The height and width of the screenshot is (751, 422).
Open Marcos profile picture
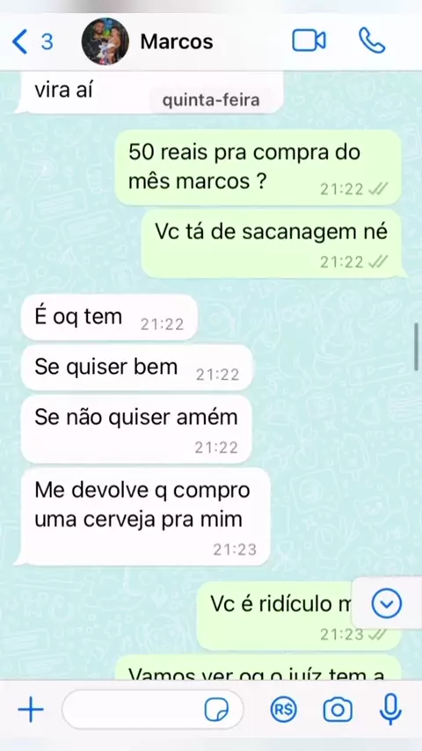(x=105, y=41)
